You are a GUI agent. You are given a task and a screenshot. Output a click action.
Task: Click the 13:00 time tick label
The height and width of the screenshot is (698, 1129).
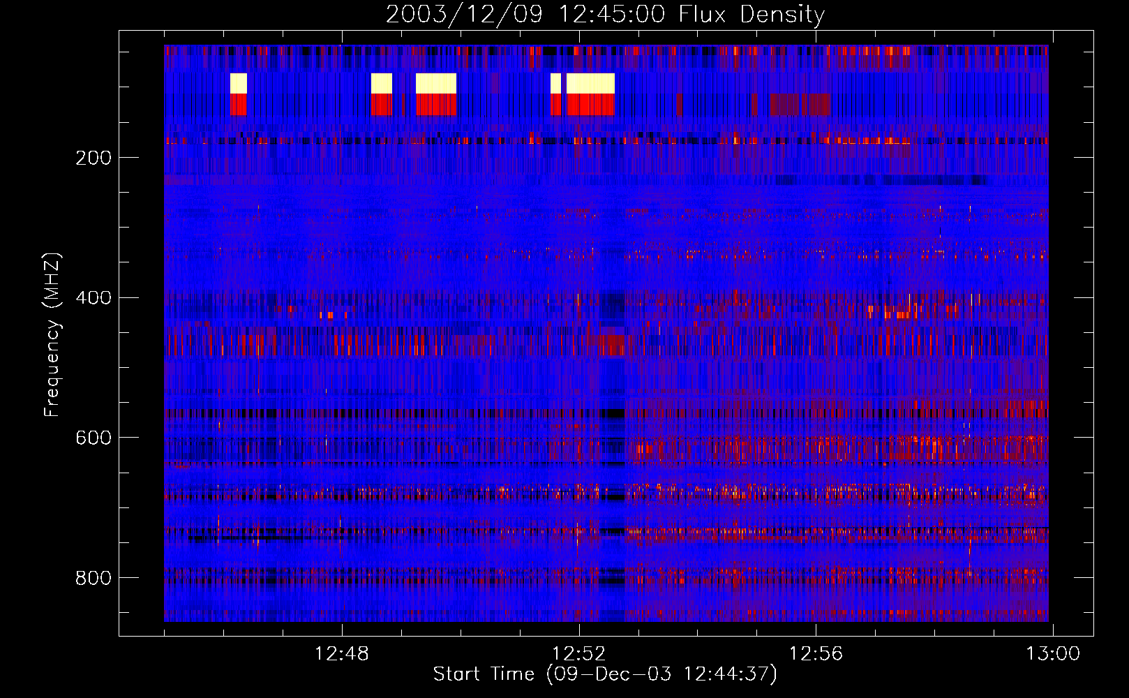coord(1052,654)
